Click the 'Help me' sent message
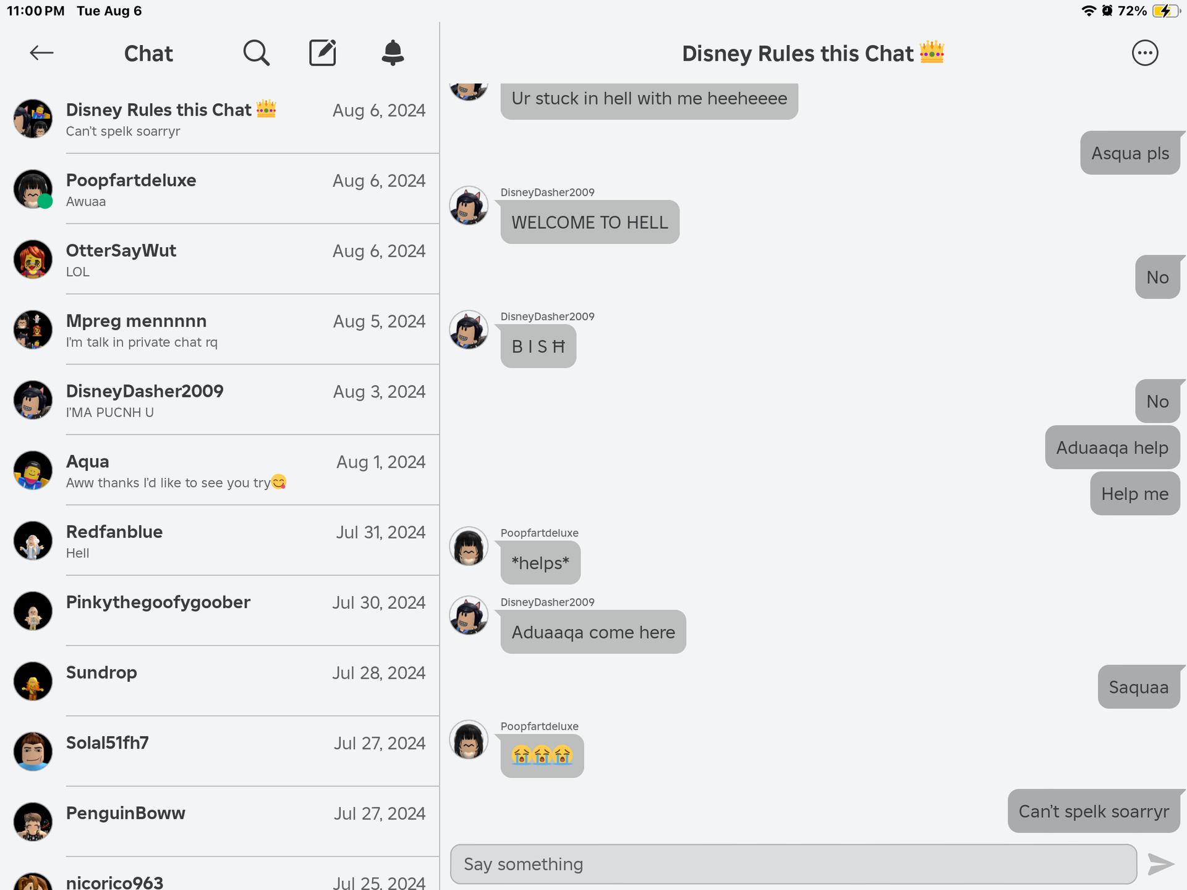 coord(1135,494)
